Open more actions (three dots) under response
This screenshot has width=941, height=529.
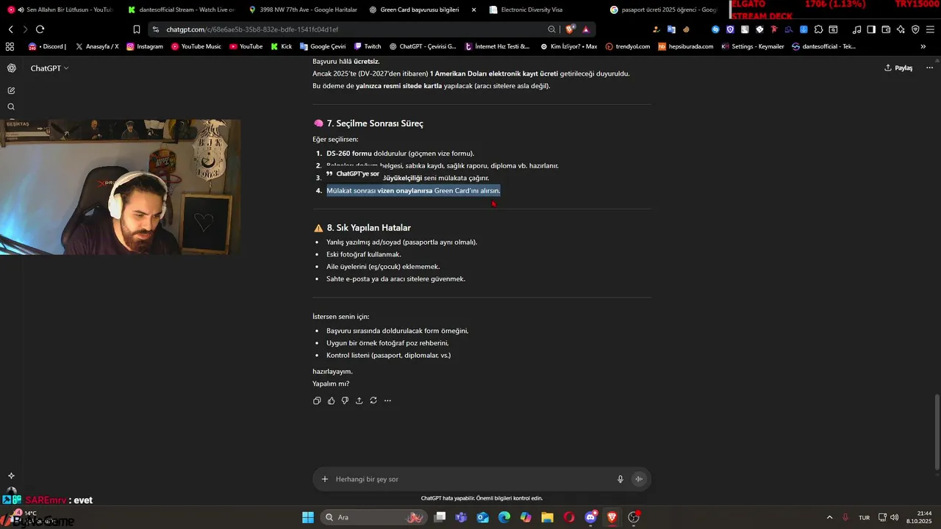click(x=387, y=400)
